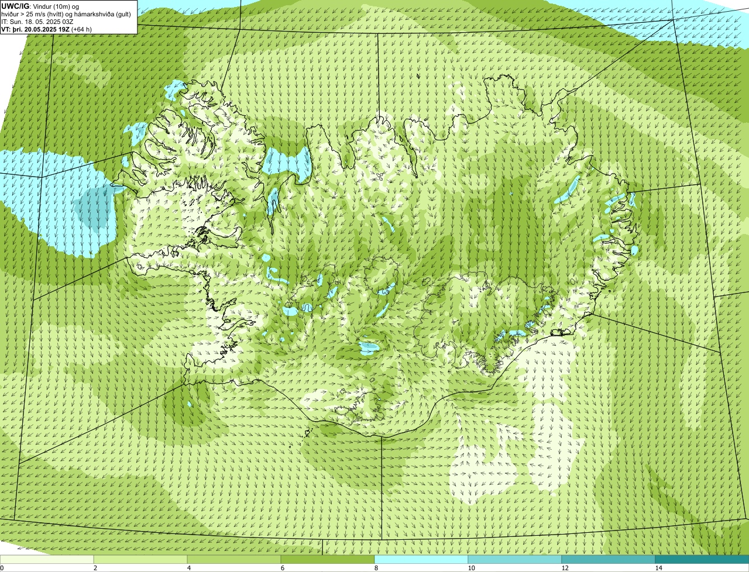The width and height of the screenshot is (749, 572).
Task: Select the darkest teal band above 14 m/s
Action: (702, 560)
